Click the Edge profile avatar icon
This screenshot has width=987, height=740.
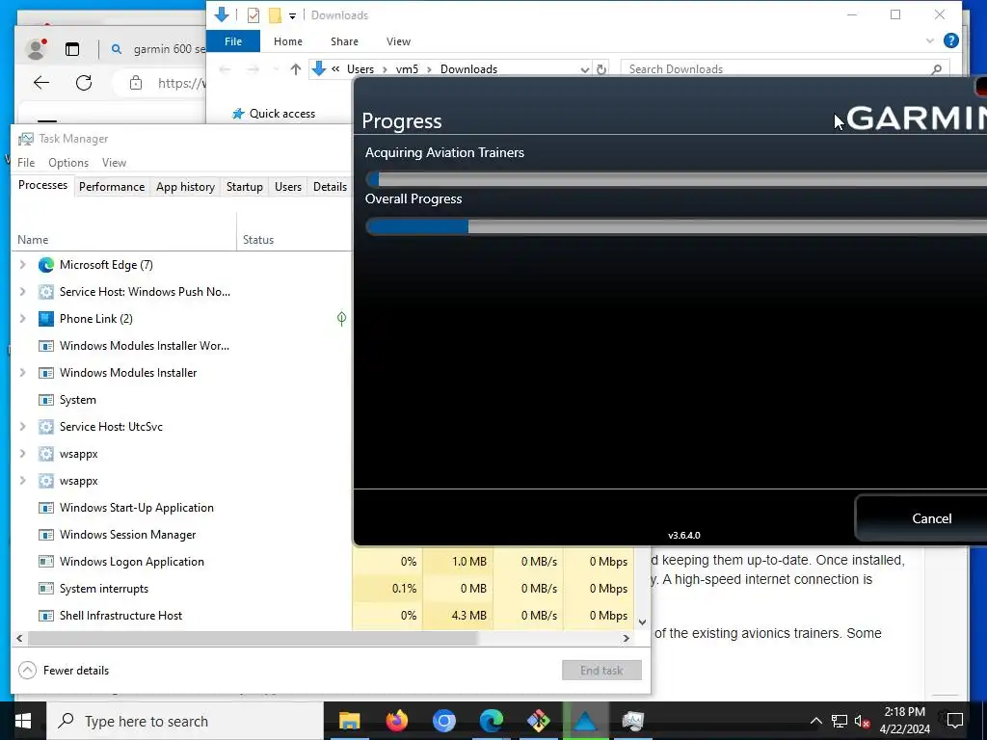point(36,48)
